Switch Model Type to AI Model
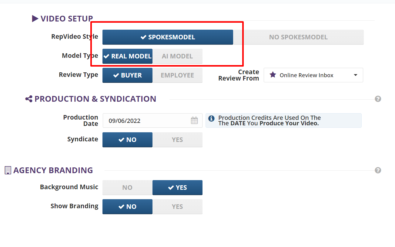 (177, 56)
